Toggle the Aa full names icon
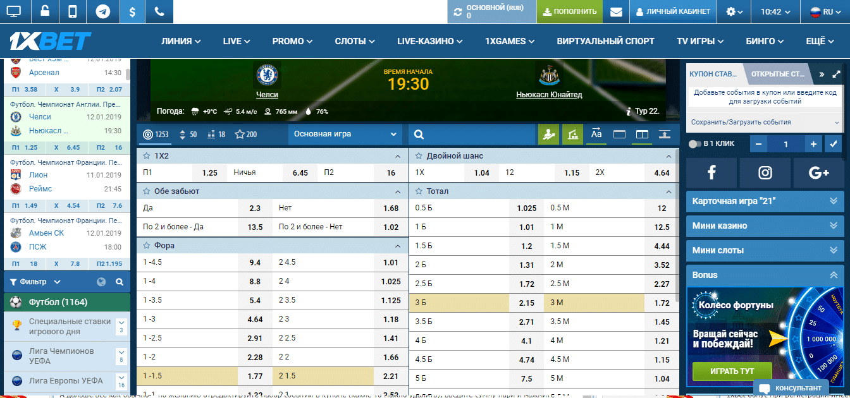Viewport: 850px width, 398px height. click(x=596, y=134)
